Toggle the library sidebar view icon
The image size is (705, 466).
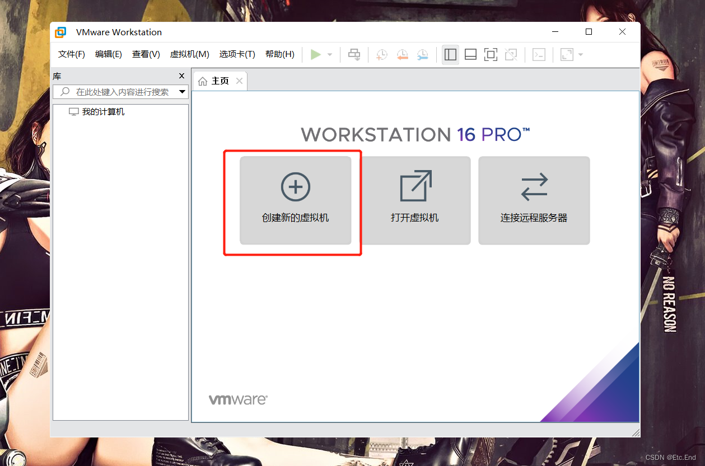coord(450,54)
